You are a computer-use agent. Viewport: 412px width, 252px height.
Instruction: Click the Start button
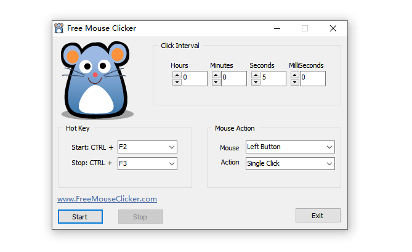80,216
